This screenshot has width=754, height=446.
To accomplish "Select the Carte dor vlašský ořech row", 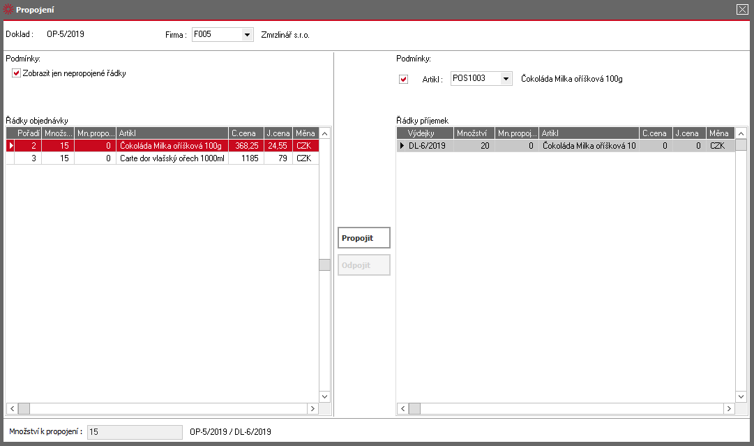I will [x=163, y=158].
